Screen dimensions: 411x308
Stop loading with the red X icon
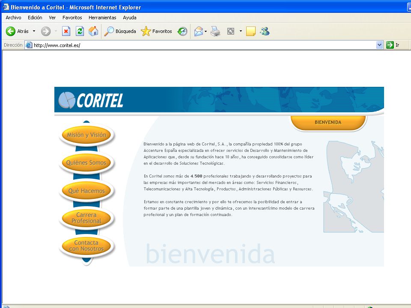click(x=66, y=31)
